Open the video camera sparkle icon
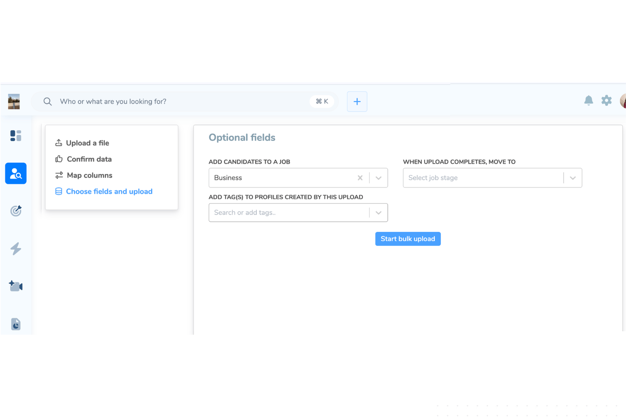The image size is (626, 417). [x=16, y=286]
